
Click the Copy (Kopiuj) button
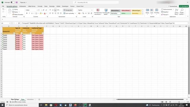click(x=15, y=12)
